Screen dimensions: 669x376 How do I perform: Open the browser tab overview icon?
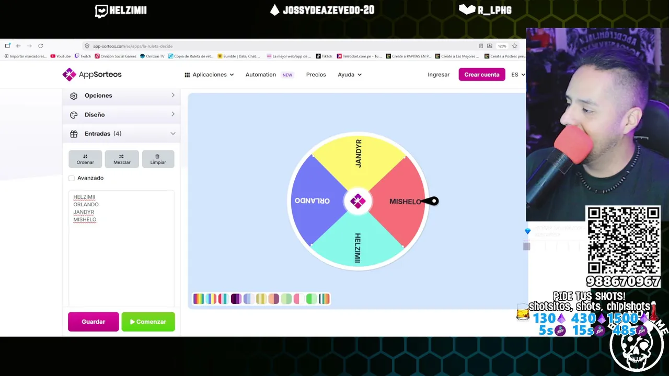[8, 46]
